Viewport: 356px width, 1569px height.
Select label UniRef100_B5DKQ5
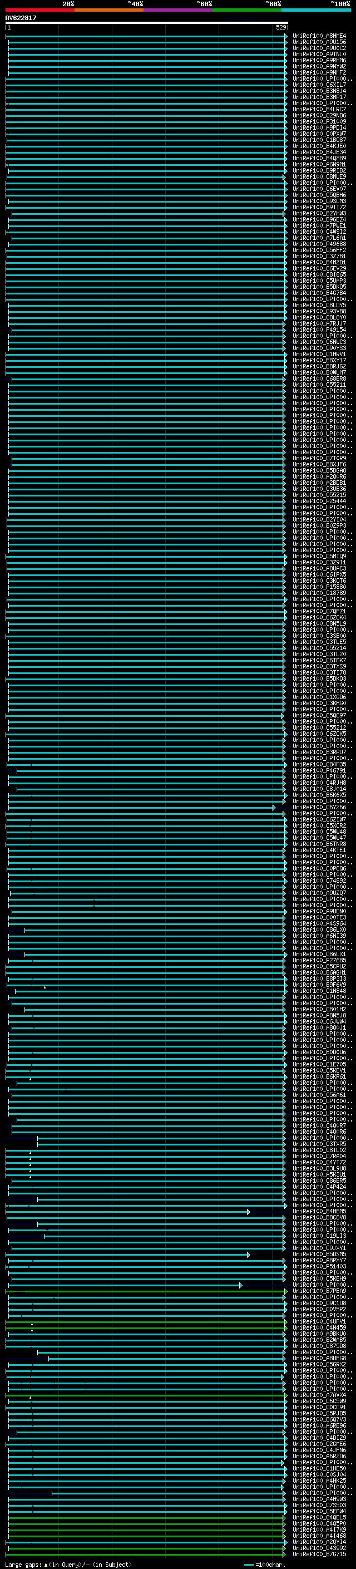coord(319,287)
